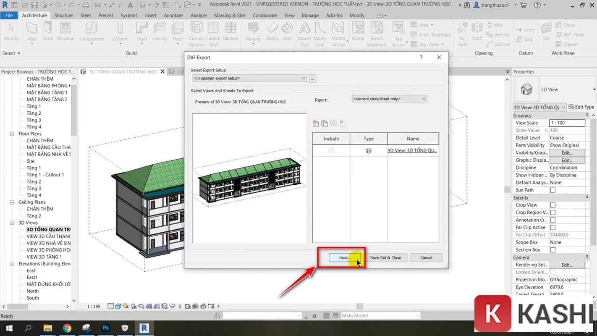This screenshot has height=336, width=597.
Task: Click the Modify arrow tool
Action: 11,32
